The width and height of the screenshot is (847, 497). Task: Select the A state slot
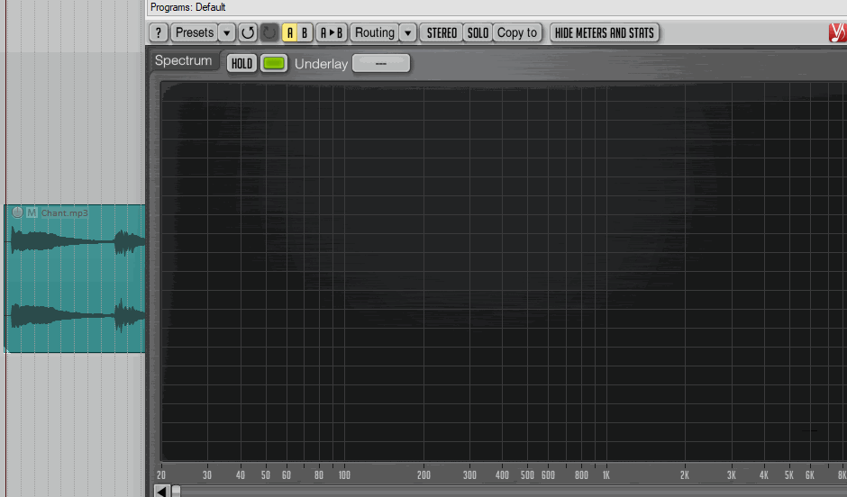coord(290,32)
